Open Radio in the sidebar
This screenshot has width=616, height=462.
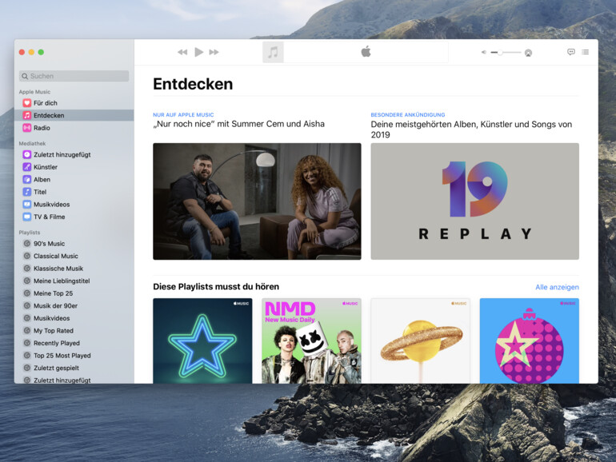(74, 128)
